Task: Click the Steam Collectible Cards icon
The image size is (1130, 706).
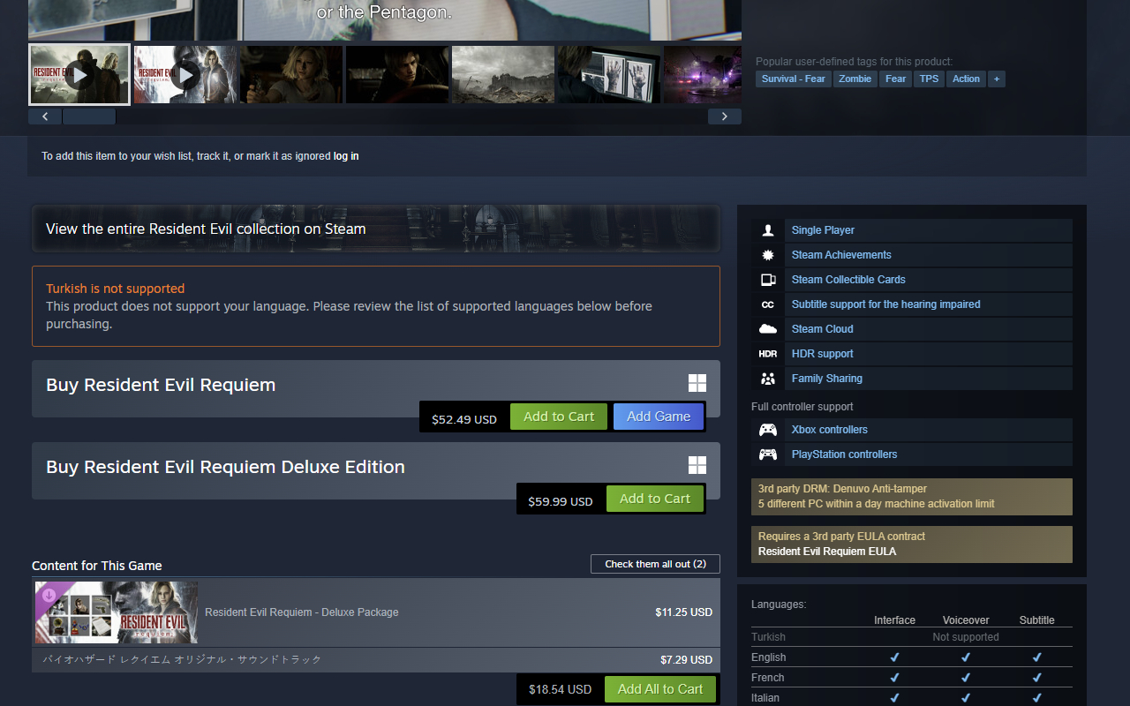Action: (x=768, y=280)
